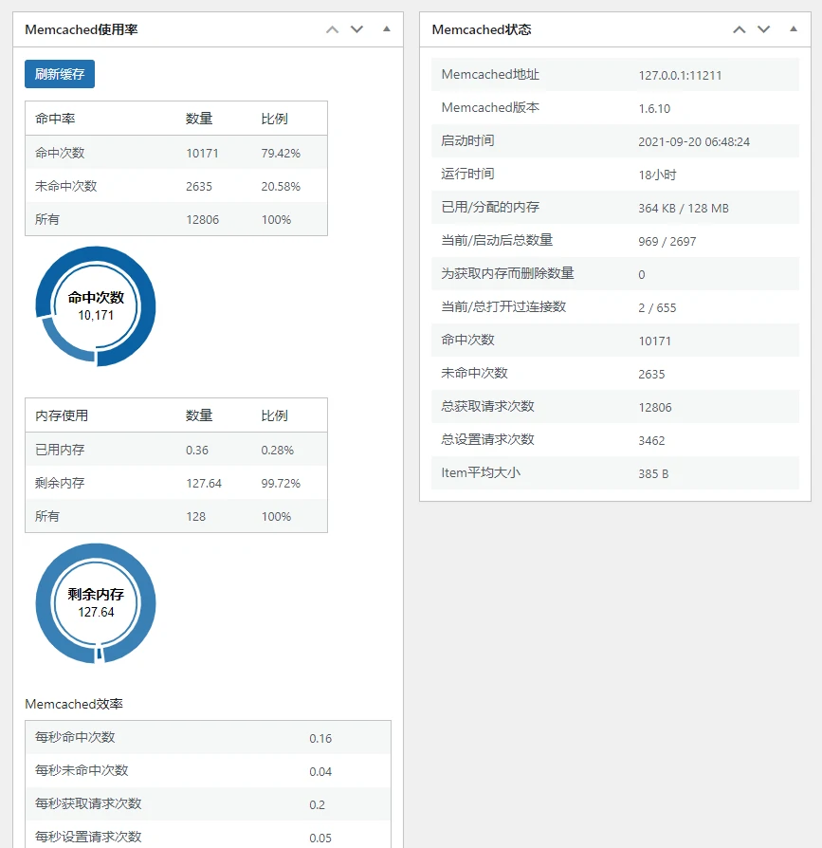The height and width of the screenshot is (848, 822).
Task: Collapse the Memcached使用率 panel
Action: tap(387, 29)
